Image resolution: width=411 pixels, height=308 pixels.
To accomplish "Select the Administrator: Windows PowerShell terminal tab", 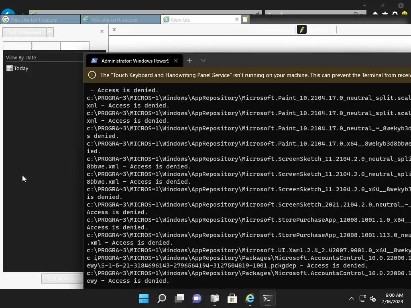I will (x=135, y=61).
